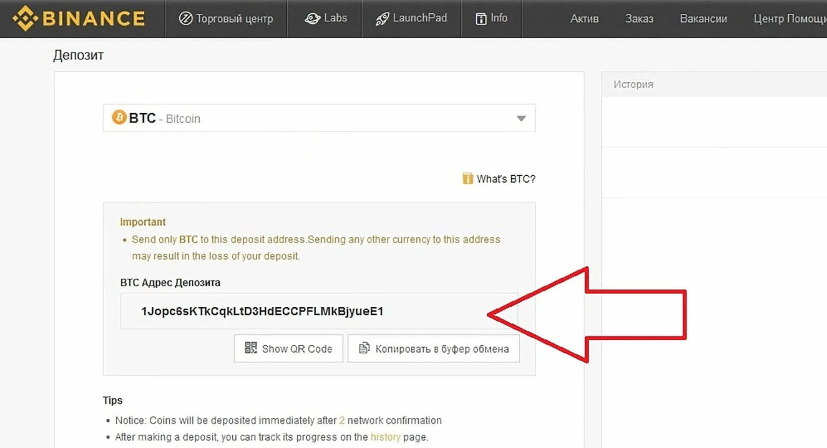Click the Депозит page heading

78,55
